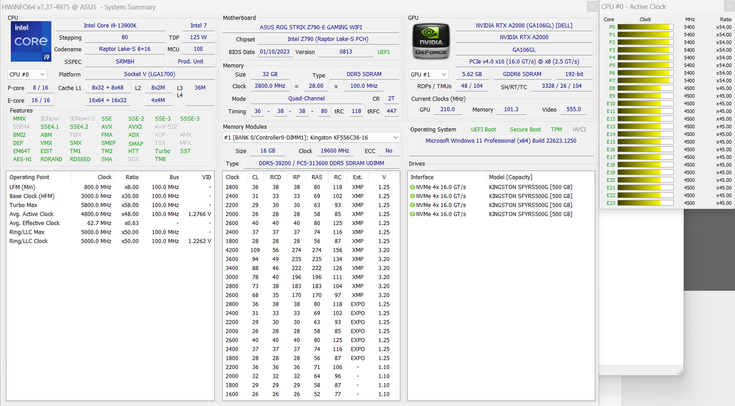This screenshot has width=735, height=406.
Task: Open the CPU #0 selector dropdown
Action: (27, 74)
